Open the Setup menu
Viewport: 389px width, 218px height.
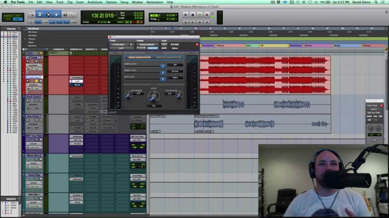124,2
